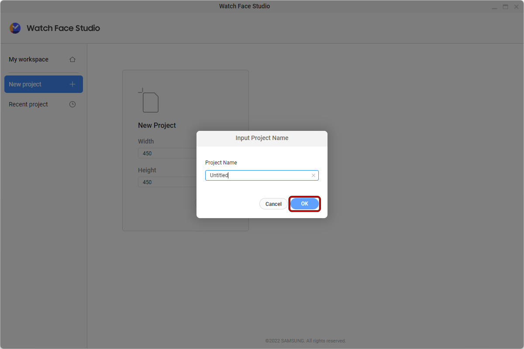524x349 pixels.
Task: Click OK to confirm project name
Action: point(304,204)
